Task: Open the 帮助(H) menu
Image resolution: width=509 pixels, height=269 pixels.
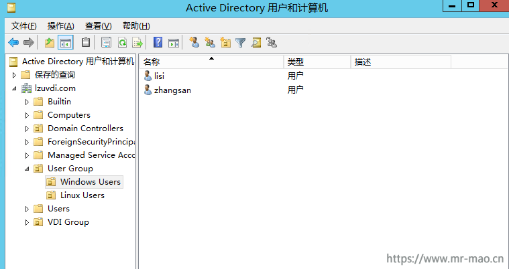Action: (x=136, y=26)
